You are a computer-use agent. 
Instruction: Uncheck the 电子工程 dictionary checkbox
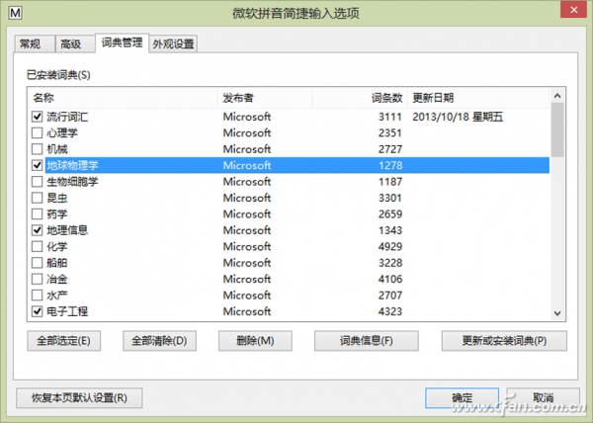point(38,311)
